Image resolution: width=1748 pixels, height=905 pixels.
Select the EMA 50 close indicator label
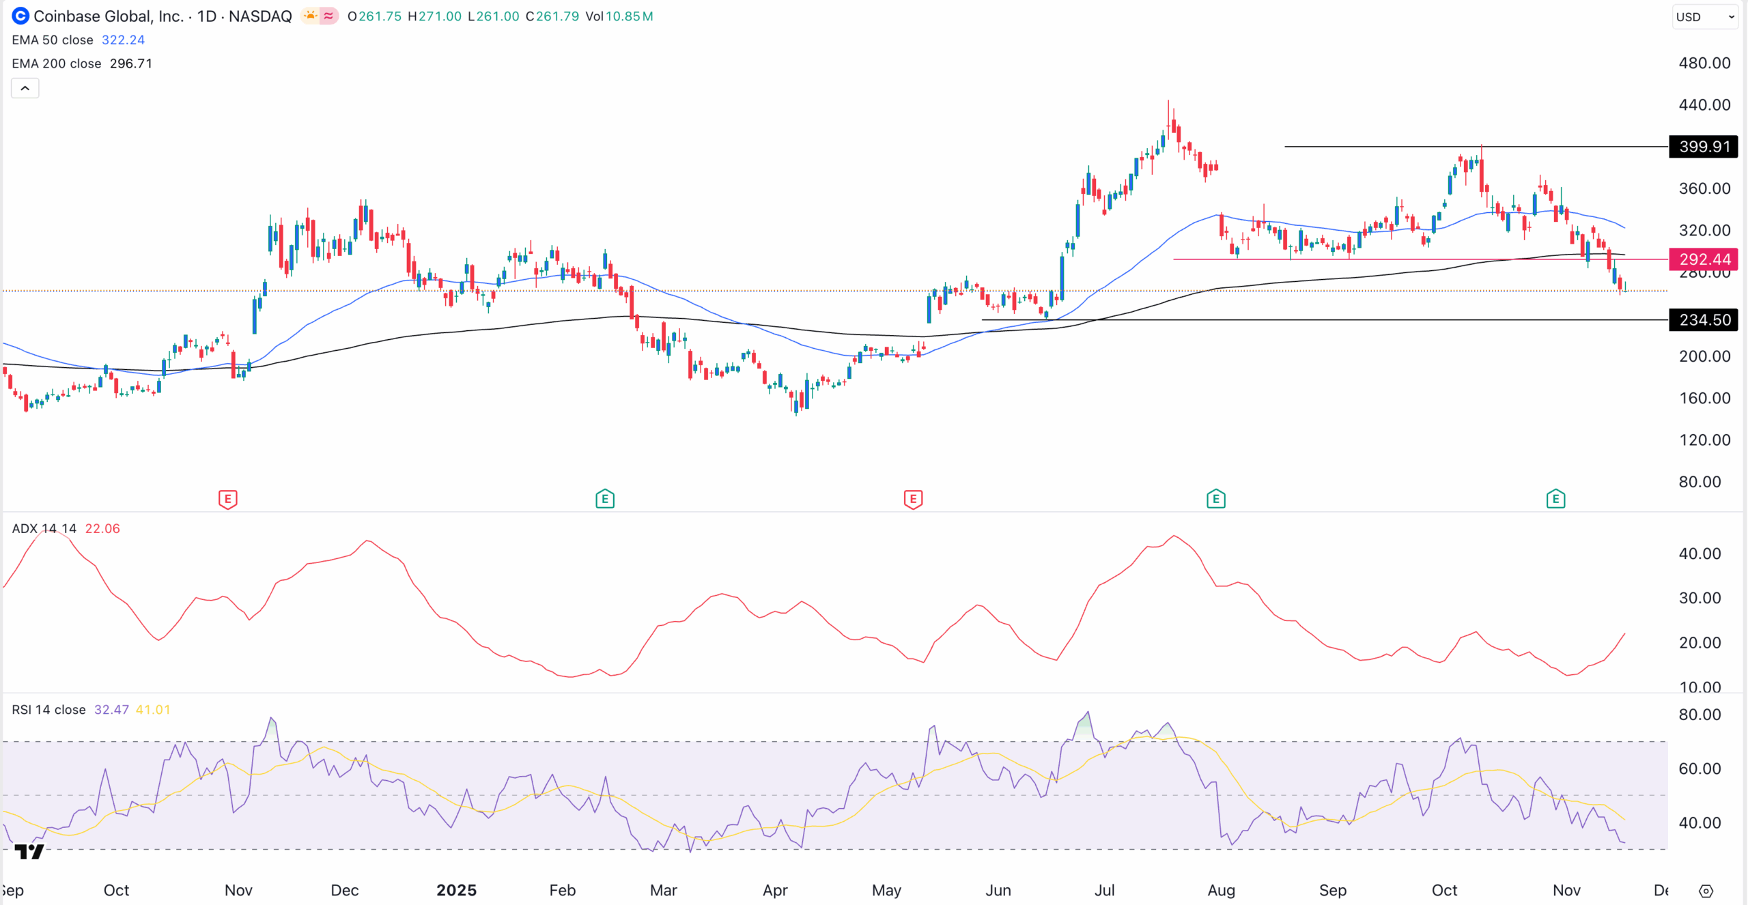[53, 40]
